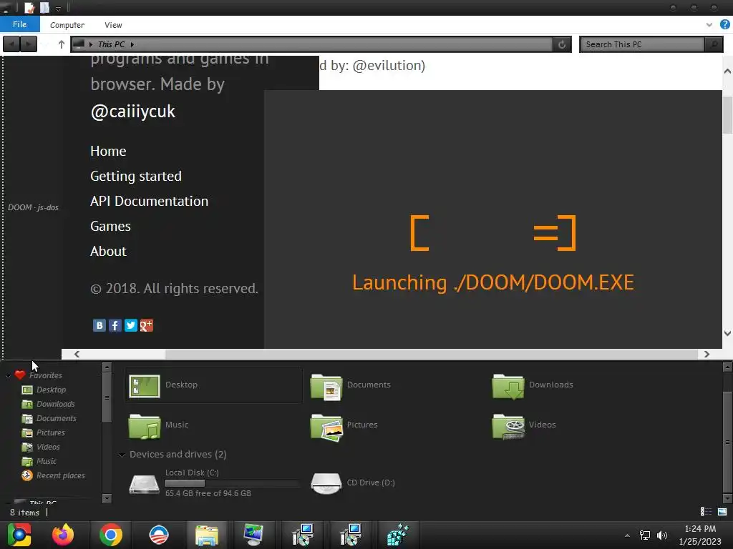Share on Facebook icon

tap(115, 325)
